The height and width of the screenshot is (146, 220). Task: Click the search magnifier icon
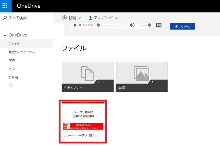click(x=4, y=18)
